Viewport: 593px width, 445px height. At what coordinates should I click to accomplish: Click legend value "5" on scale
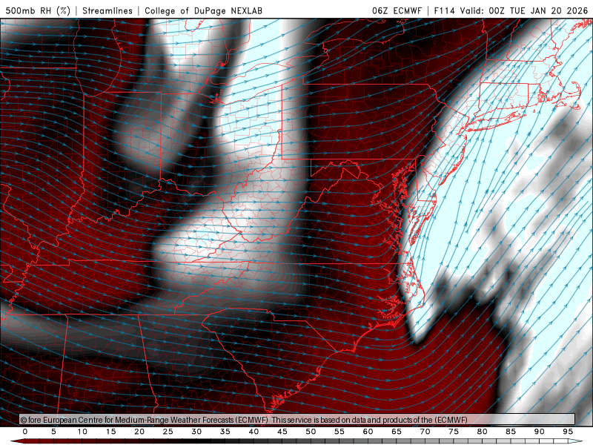point(53,432)
